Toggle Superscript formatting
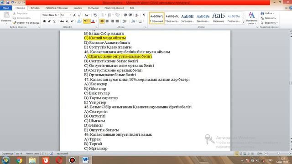The height and width of the screenshot is (164, 292). [x=72, y=21]
